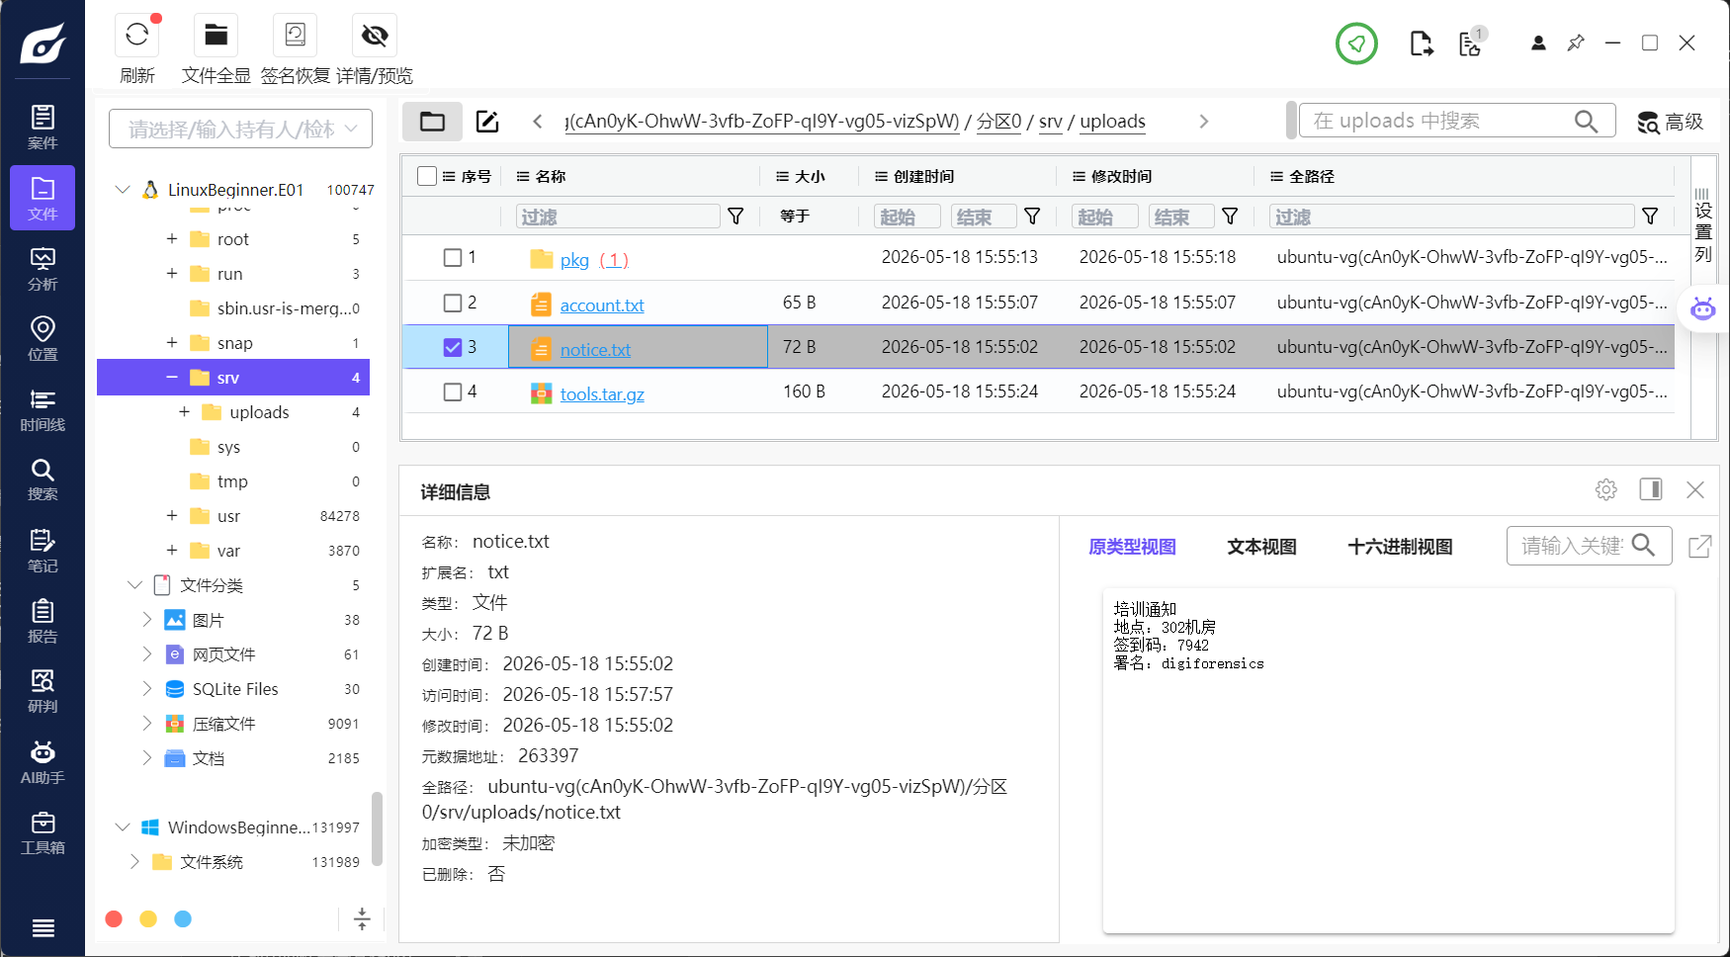Click the search magnifier in uploads search box

pos(1586,121)
